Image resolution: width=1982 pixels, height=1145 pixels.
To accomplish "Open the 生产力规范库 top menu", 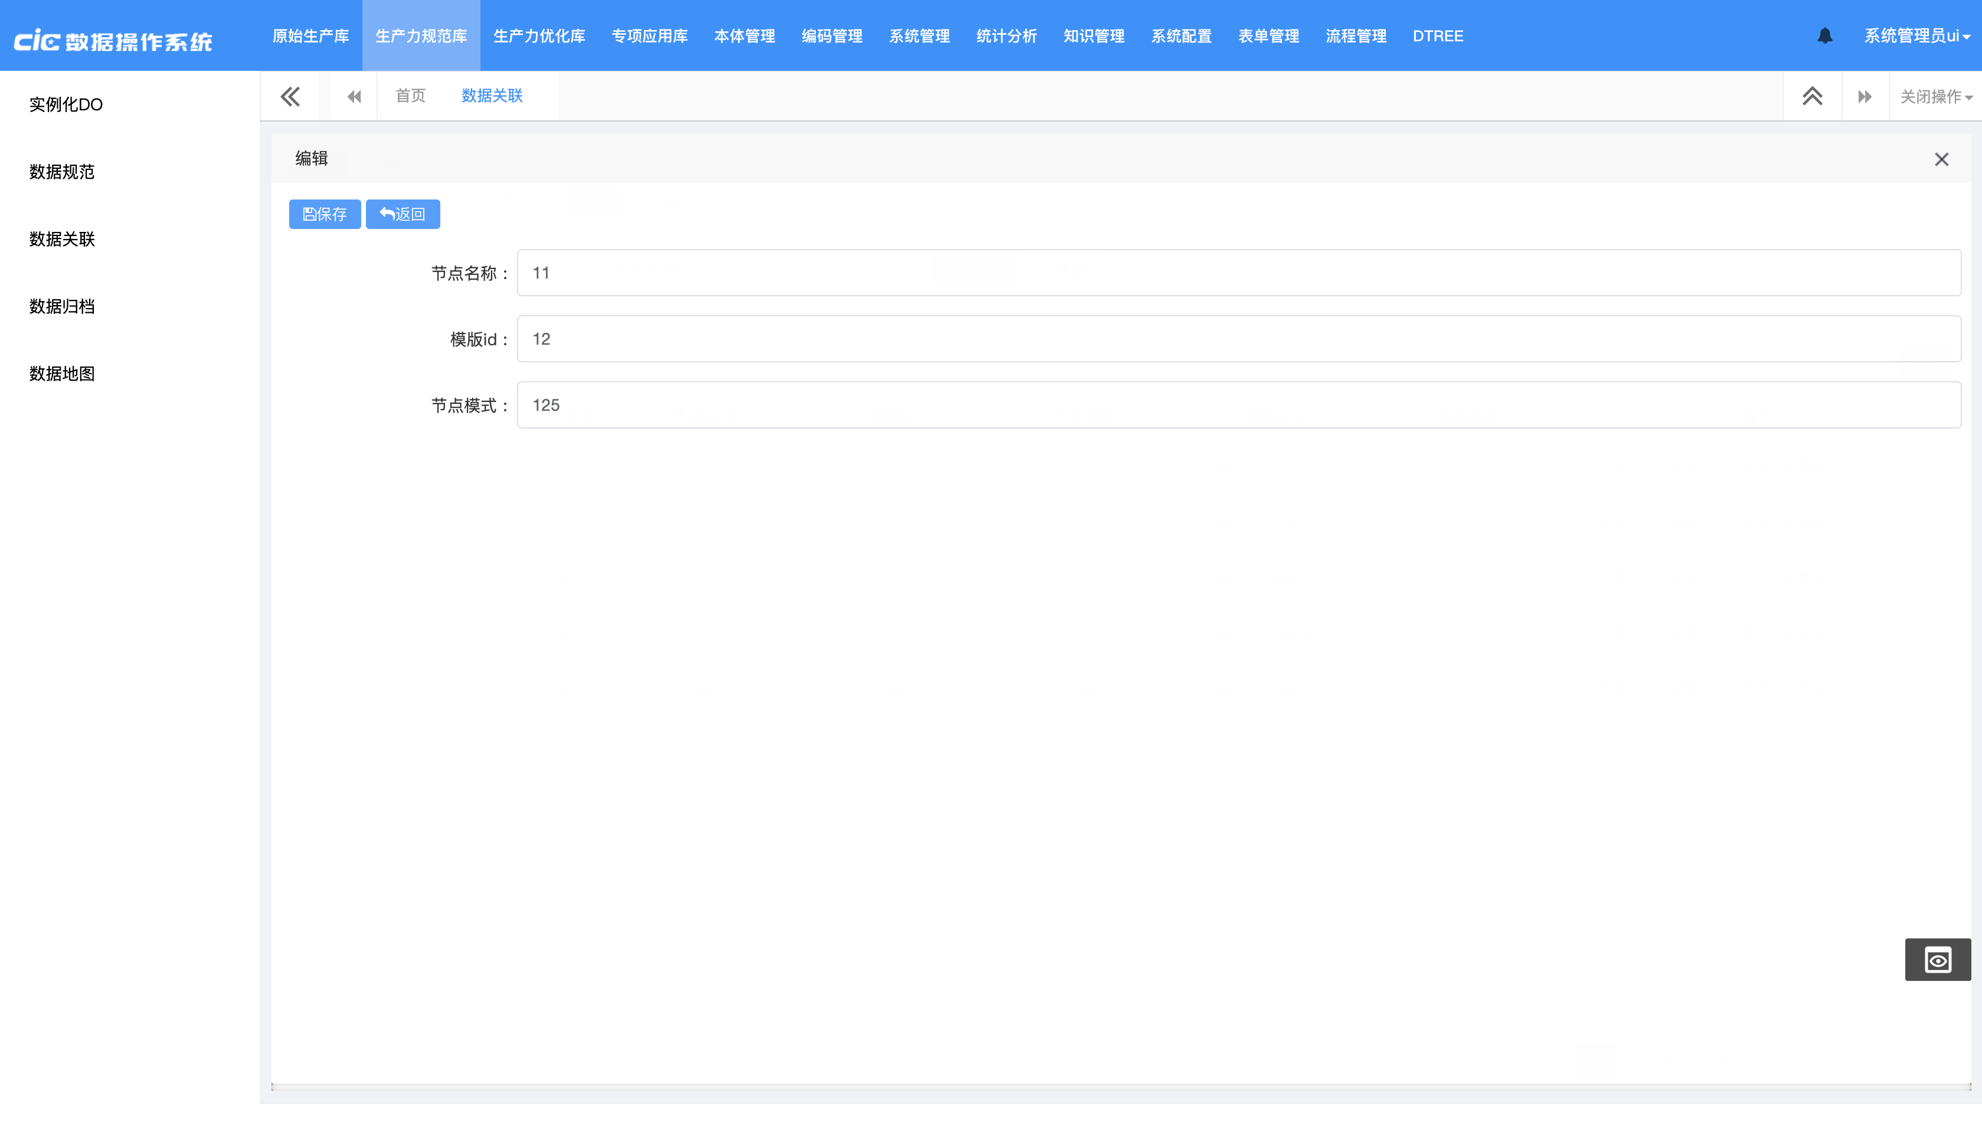I will click(421, 36).
